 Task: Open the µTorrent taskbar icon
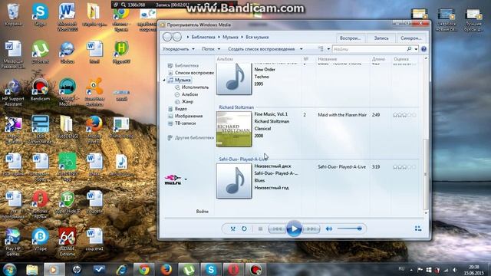[x=188, y=269]
